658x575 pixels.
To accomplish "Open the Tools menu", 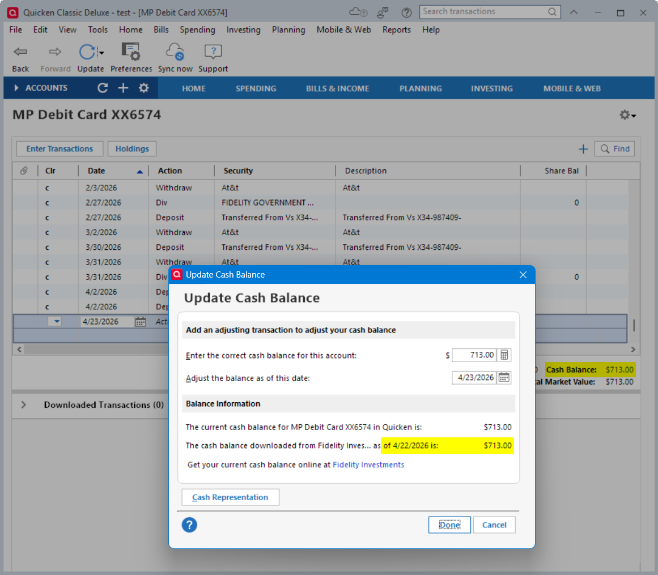I will pyautogui.click(x=97, y=30).
